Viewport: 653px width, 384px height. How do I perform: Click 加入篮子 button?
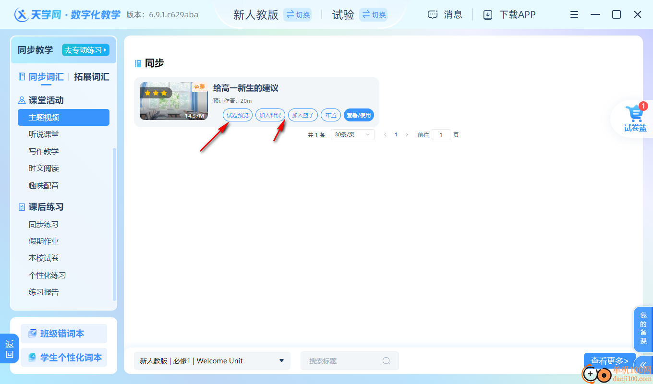pyautogui.click(x=303, y=115)
